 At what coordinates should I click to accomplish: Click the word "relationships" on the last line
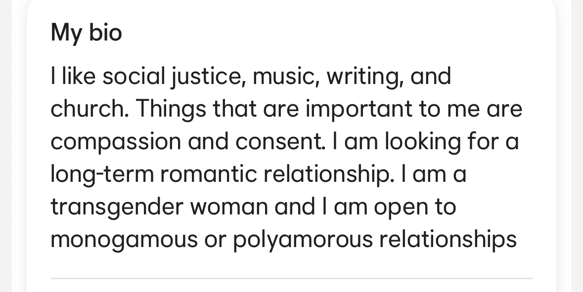[448, 240]
